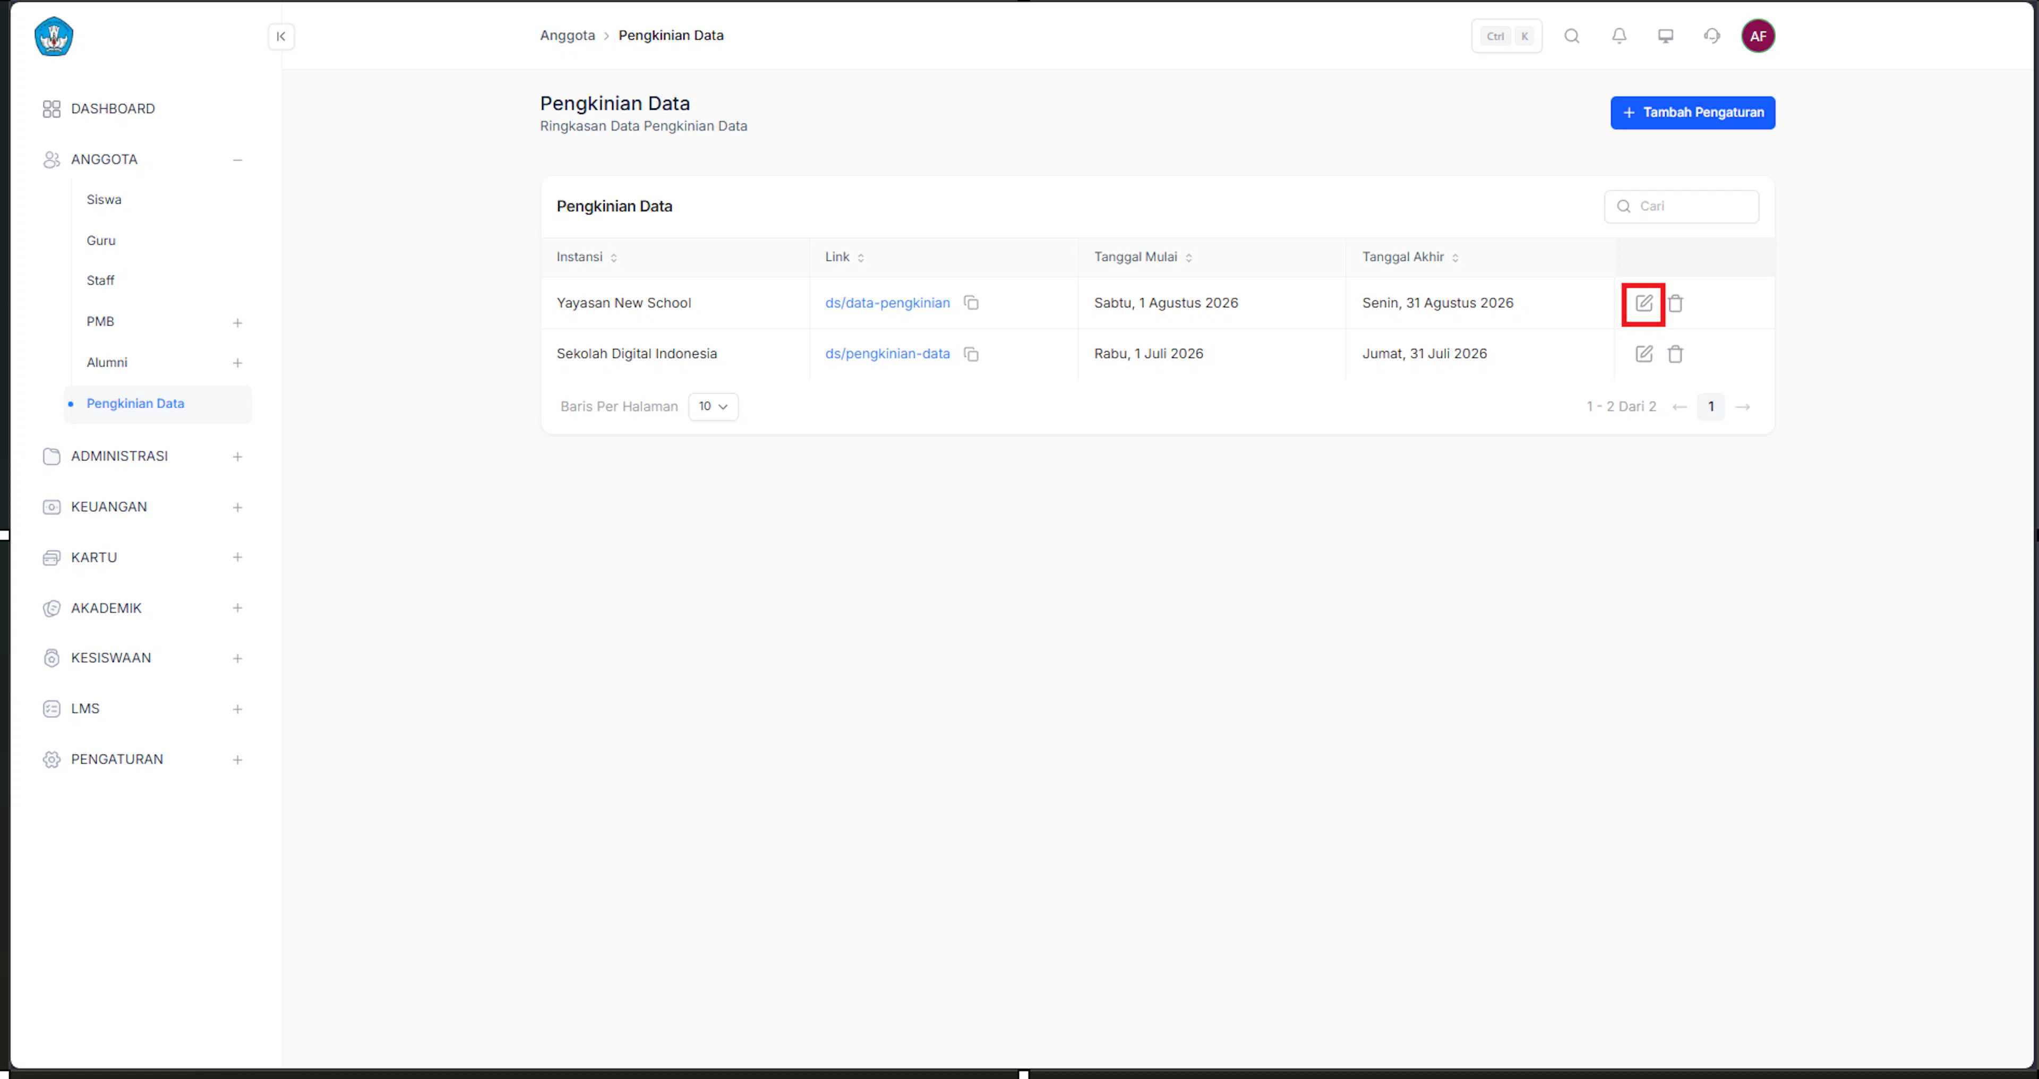2039x1079 pixels.
Task: Edit the Yayasan New School row
Action: [x=1644, y=303]
